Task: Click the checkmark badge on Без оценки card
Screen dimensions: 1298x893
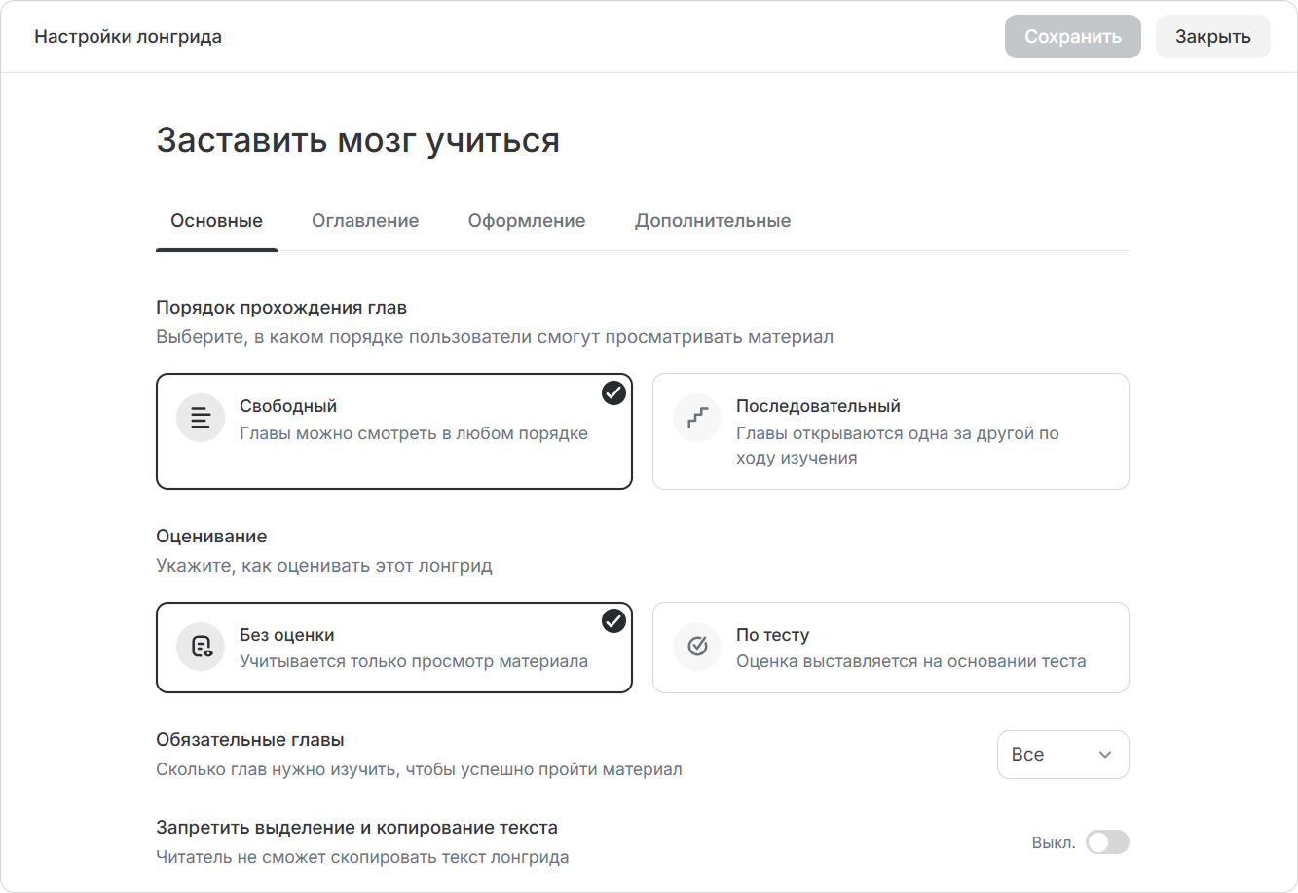Action: (613, 620)
